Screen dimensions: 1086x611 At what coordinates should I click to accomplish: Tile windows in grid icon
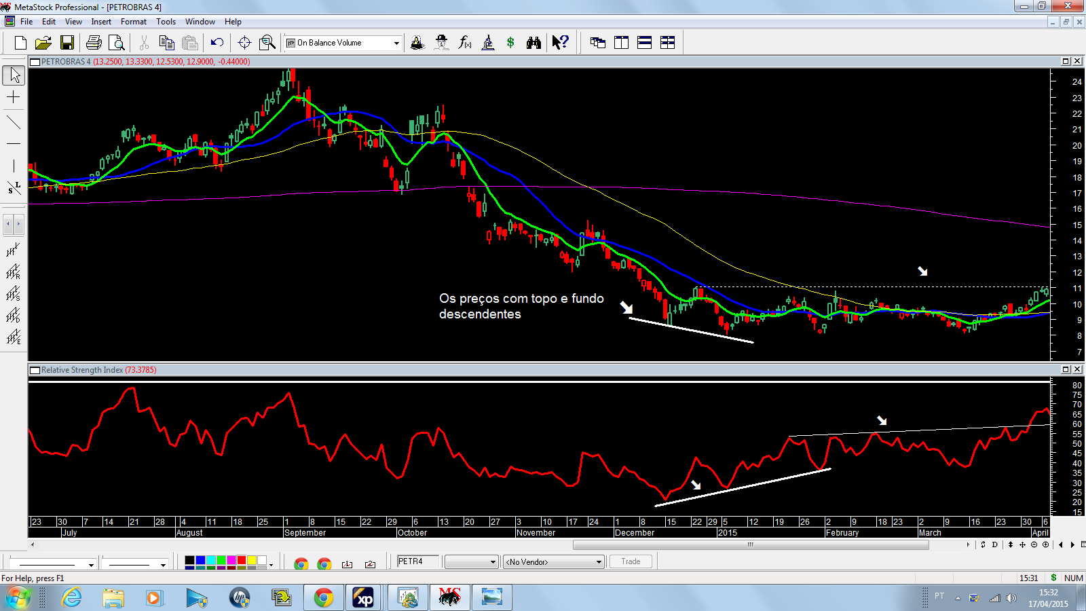[x=668, y=43]
